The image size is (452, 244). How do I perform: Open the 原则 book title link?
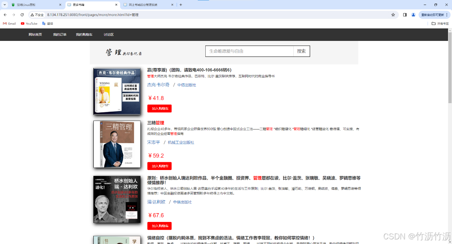pyautogui.click(x=254, y=180)
